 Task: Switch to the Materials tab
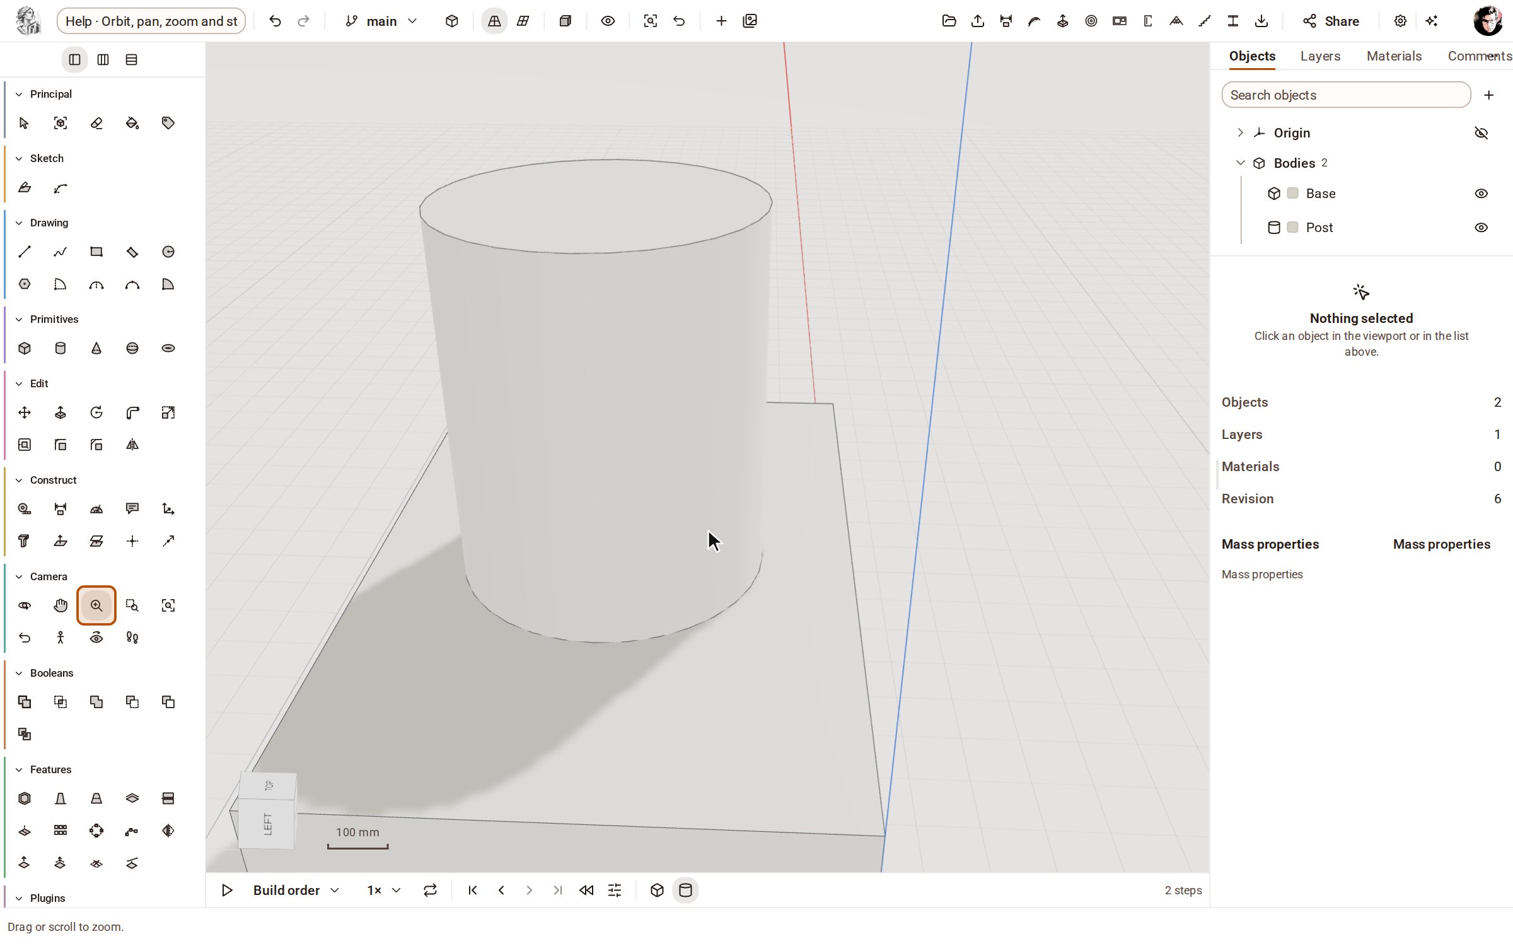(x=1394, y=56)
